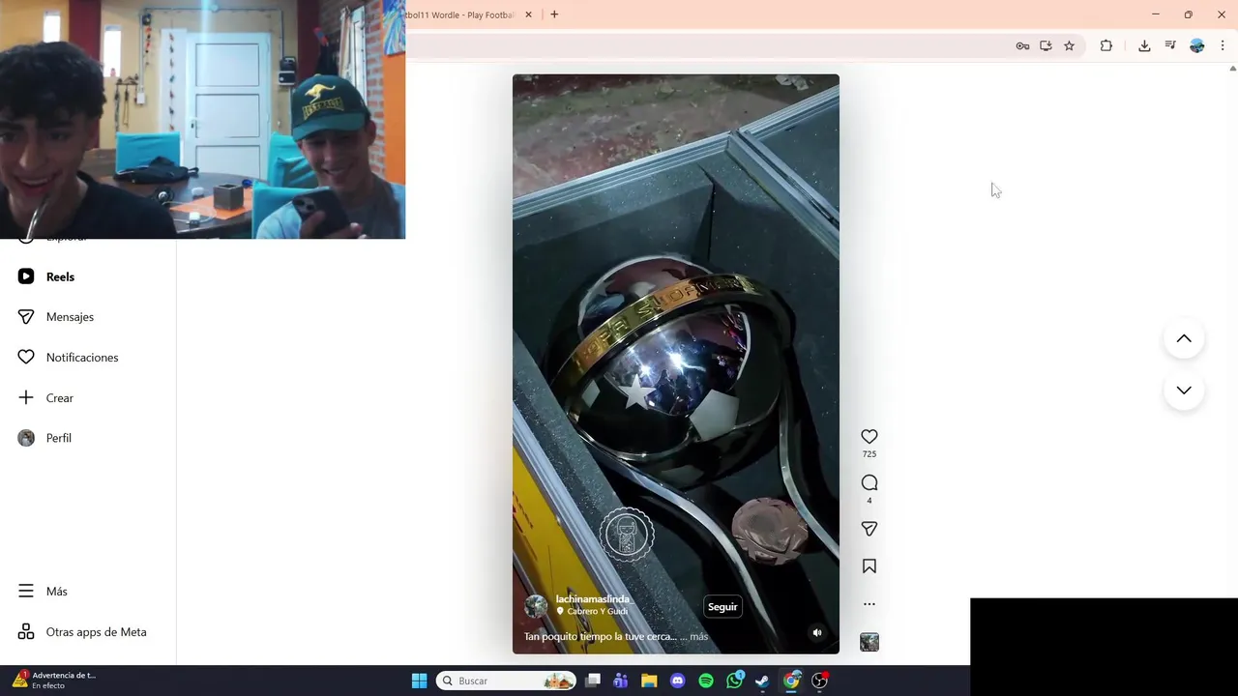This screenshot has width=1238, height=696.
Task: Open Discord from the taskbar
Action: [x=678, y=681]
